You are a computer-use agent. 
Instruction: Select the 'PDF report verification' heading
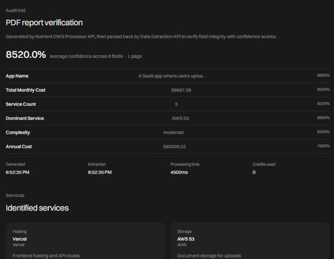[44, 23]
